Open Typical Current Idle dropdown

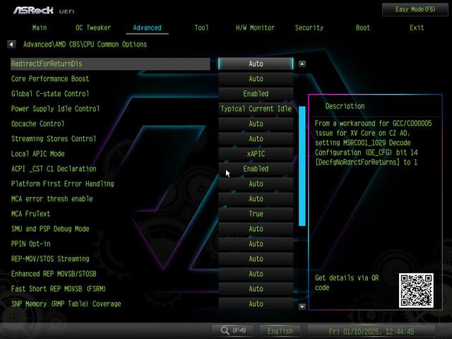[256, 109]
